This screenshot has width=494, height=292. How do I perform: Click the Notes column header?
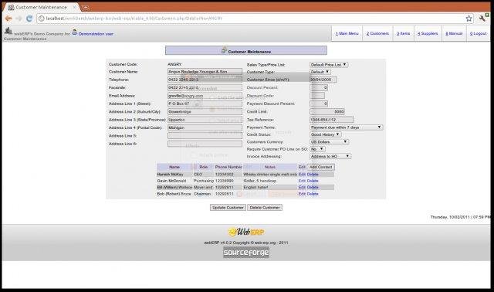tap(270, 167)
